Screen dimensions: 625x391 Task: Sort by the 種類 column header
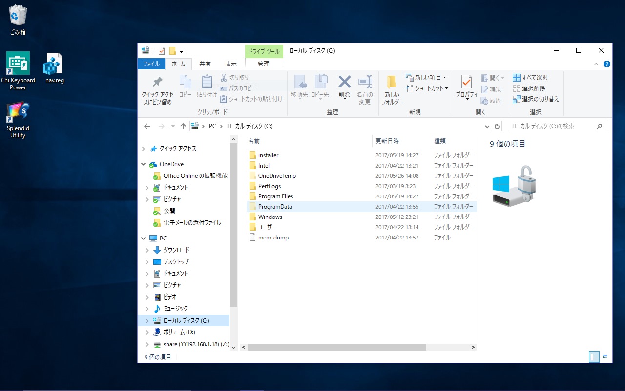[454, 141]
